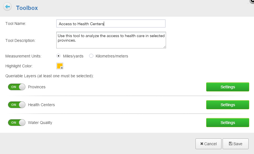Viewport: 254px width, 154px height.
Task: Click the Miles/yards label text
Action: tap(73, 56)
